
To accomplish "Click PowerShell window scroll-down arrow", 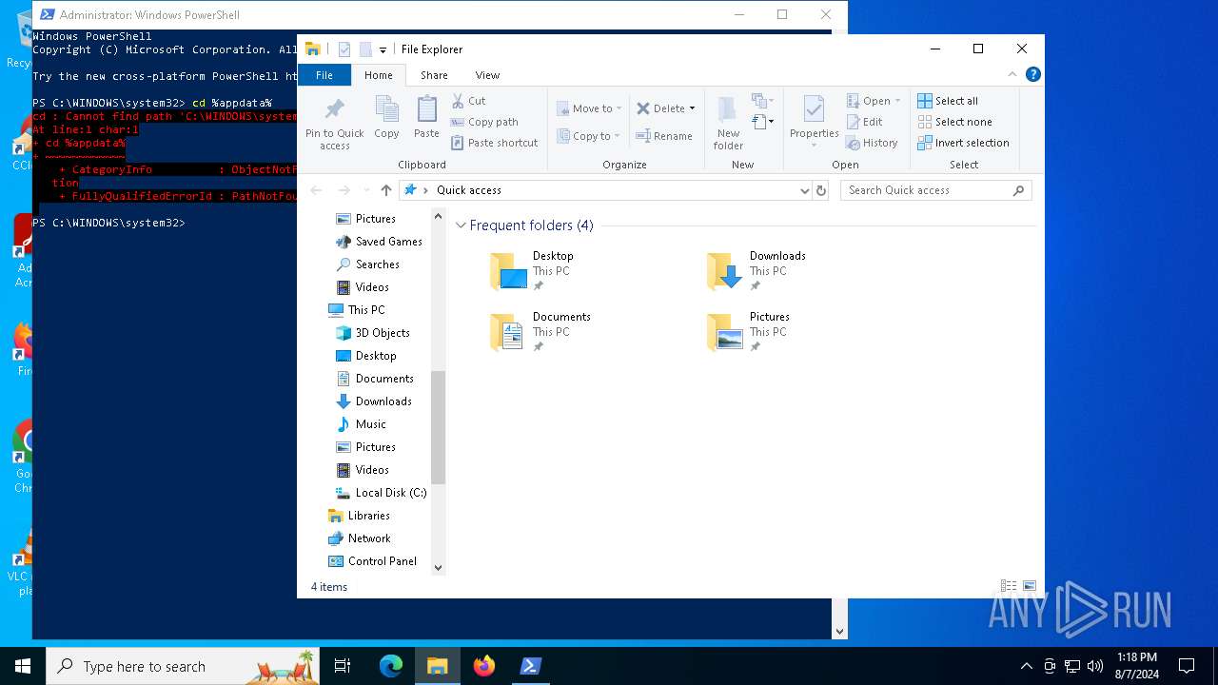I will (839, 631).
